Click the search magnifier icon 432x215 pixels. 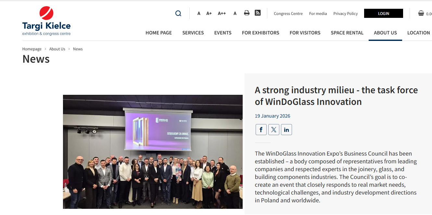(178, 13)
